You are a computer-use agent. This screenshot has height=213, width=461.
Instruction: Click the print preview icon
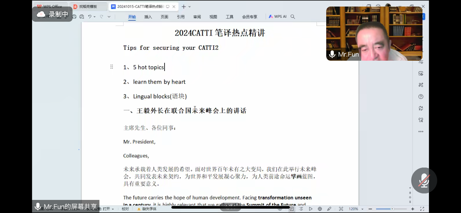(x=82, y=17)
